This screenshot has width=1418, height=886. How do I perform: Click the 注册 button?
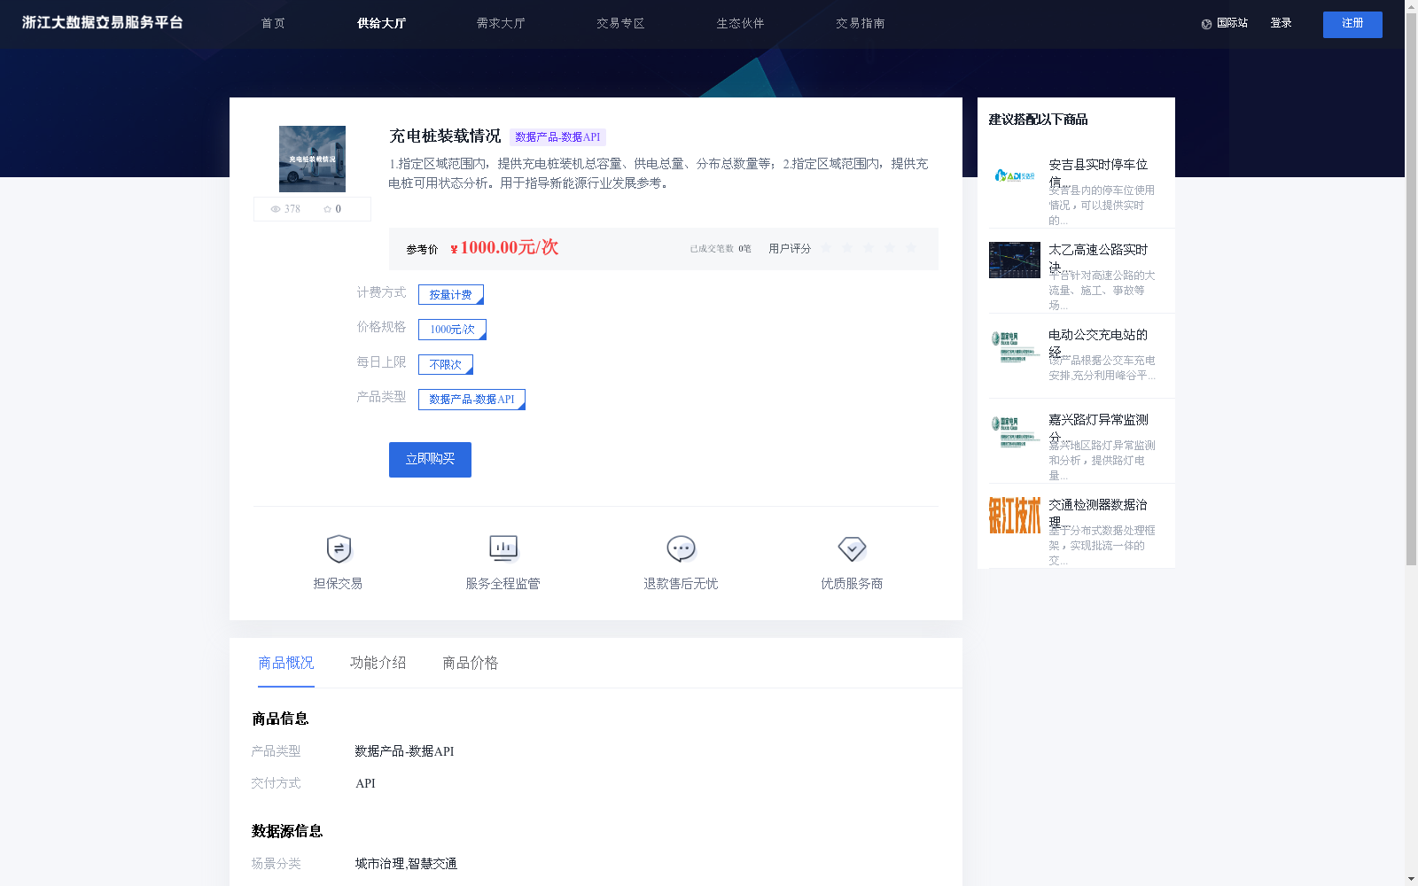click(x=1352, y=25)
